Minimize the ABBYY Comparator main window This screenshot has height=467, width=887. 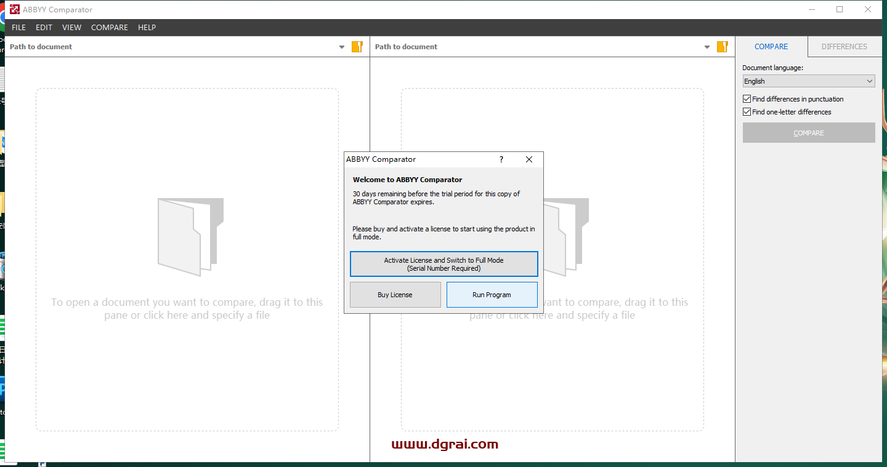811,9
